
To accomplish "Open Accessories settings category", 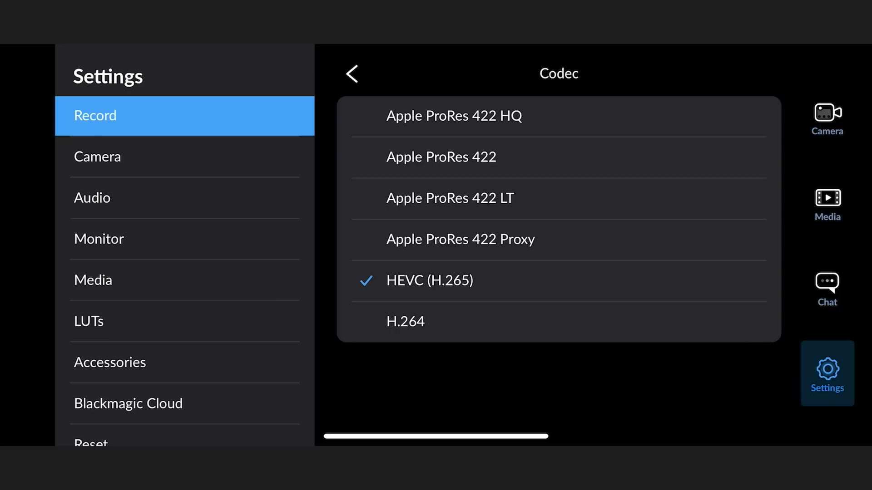I will 184,363.
